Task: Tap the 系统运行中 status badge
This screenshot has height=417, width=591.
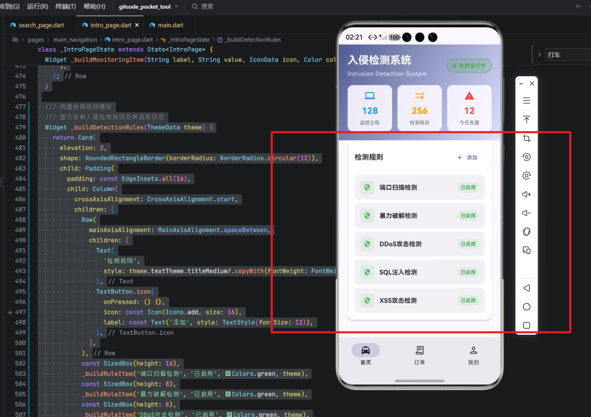Action: point(469,66)
